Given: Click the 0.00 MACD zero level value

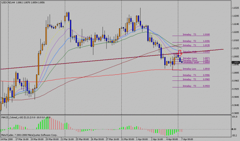Looking at the screenshot, I should (234, 129).
